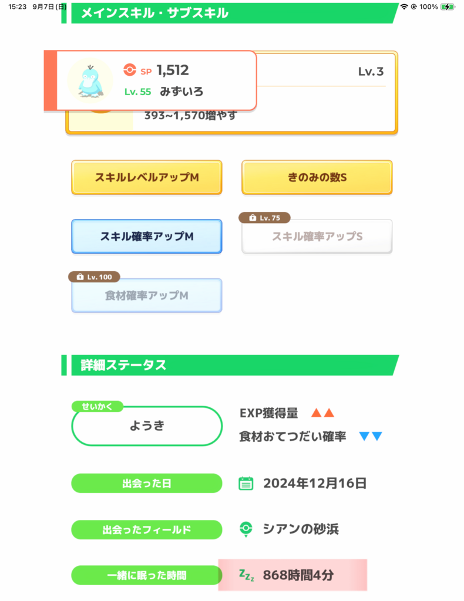Tap the 出会ったフィールド label

pos(146,530)
